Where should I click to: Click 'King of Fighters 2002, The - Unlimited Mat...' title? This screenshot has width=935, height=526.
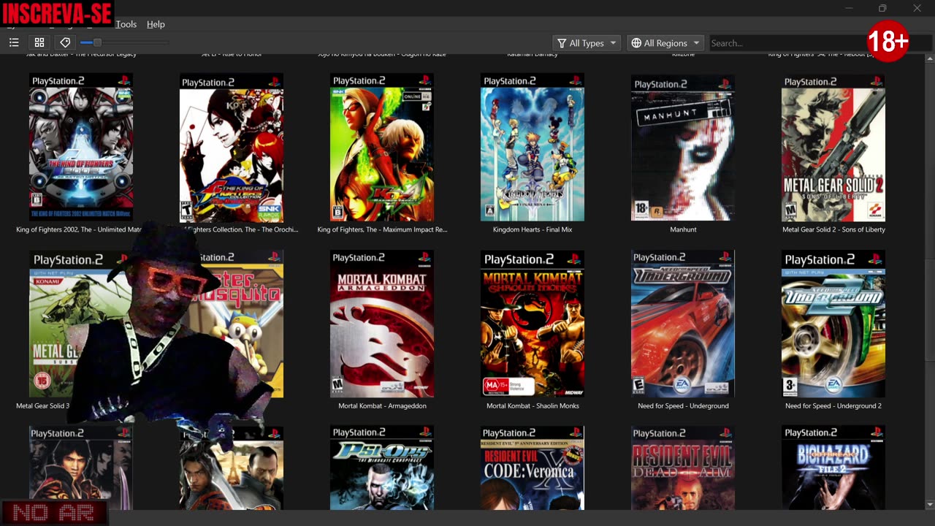[79, 229]
